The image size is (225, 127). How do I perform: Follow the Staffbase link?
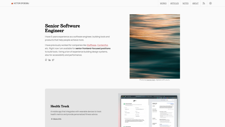[x=91, y=45]
